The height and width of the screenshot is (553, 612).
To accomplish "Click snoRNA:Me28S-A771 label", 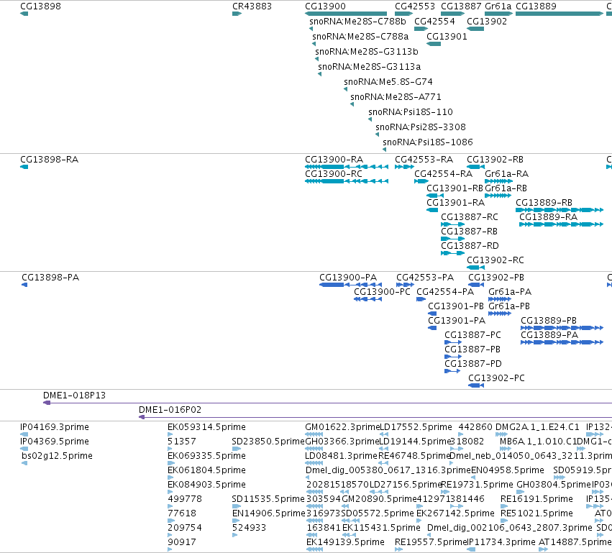I will pyautogui.click(x=396, y=97).
